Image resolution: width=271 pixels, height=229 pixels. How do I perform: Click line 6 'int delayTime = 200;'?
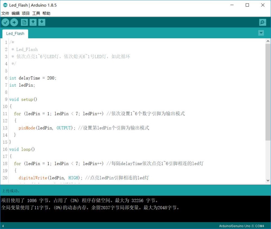point(33,78)
